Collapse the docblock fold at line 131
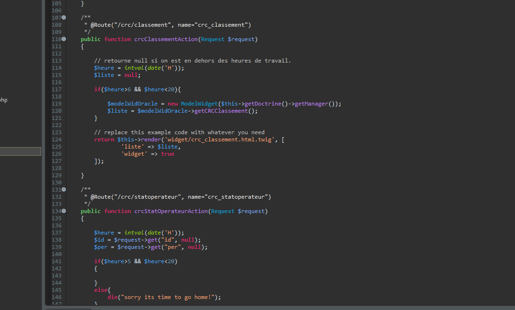 (x=64, y=190)
